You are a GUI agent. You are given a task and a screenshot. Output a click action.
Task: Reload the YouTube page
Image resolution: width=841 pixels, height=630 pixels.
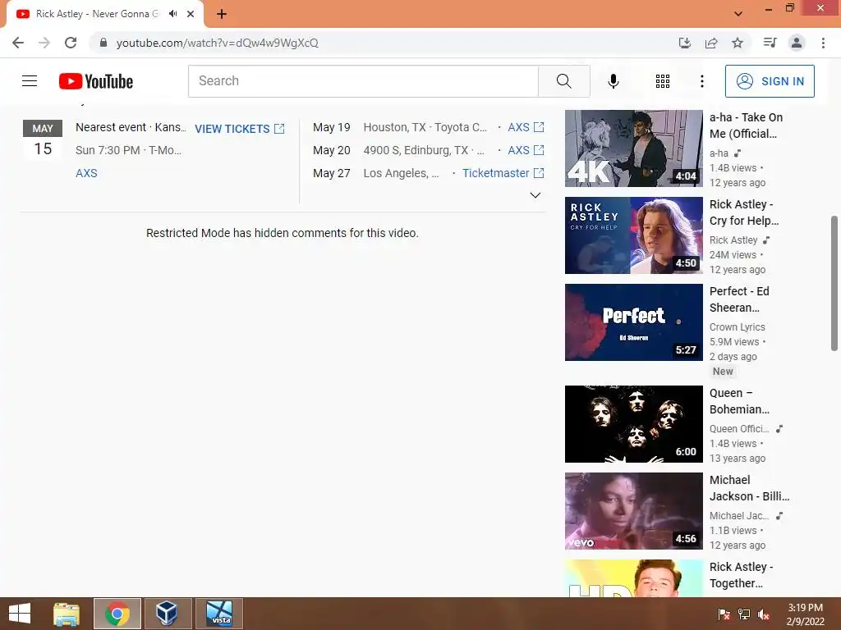coord(71,43)
